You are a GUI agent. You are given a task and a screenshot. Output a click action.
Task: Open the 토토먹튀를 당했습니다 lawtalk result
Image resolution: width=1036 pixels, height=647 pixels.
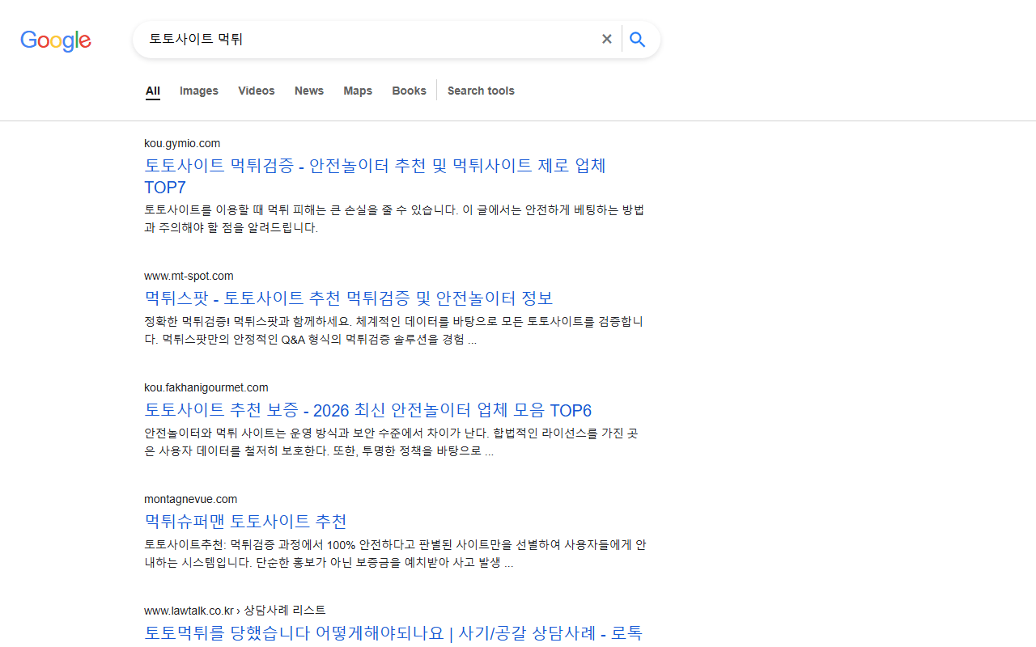click(x=393, y=632)
